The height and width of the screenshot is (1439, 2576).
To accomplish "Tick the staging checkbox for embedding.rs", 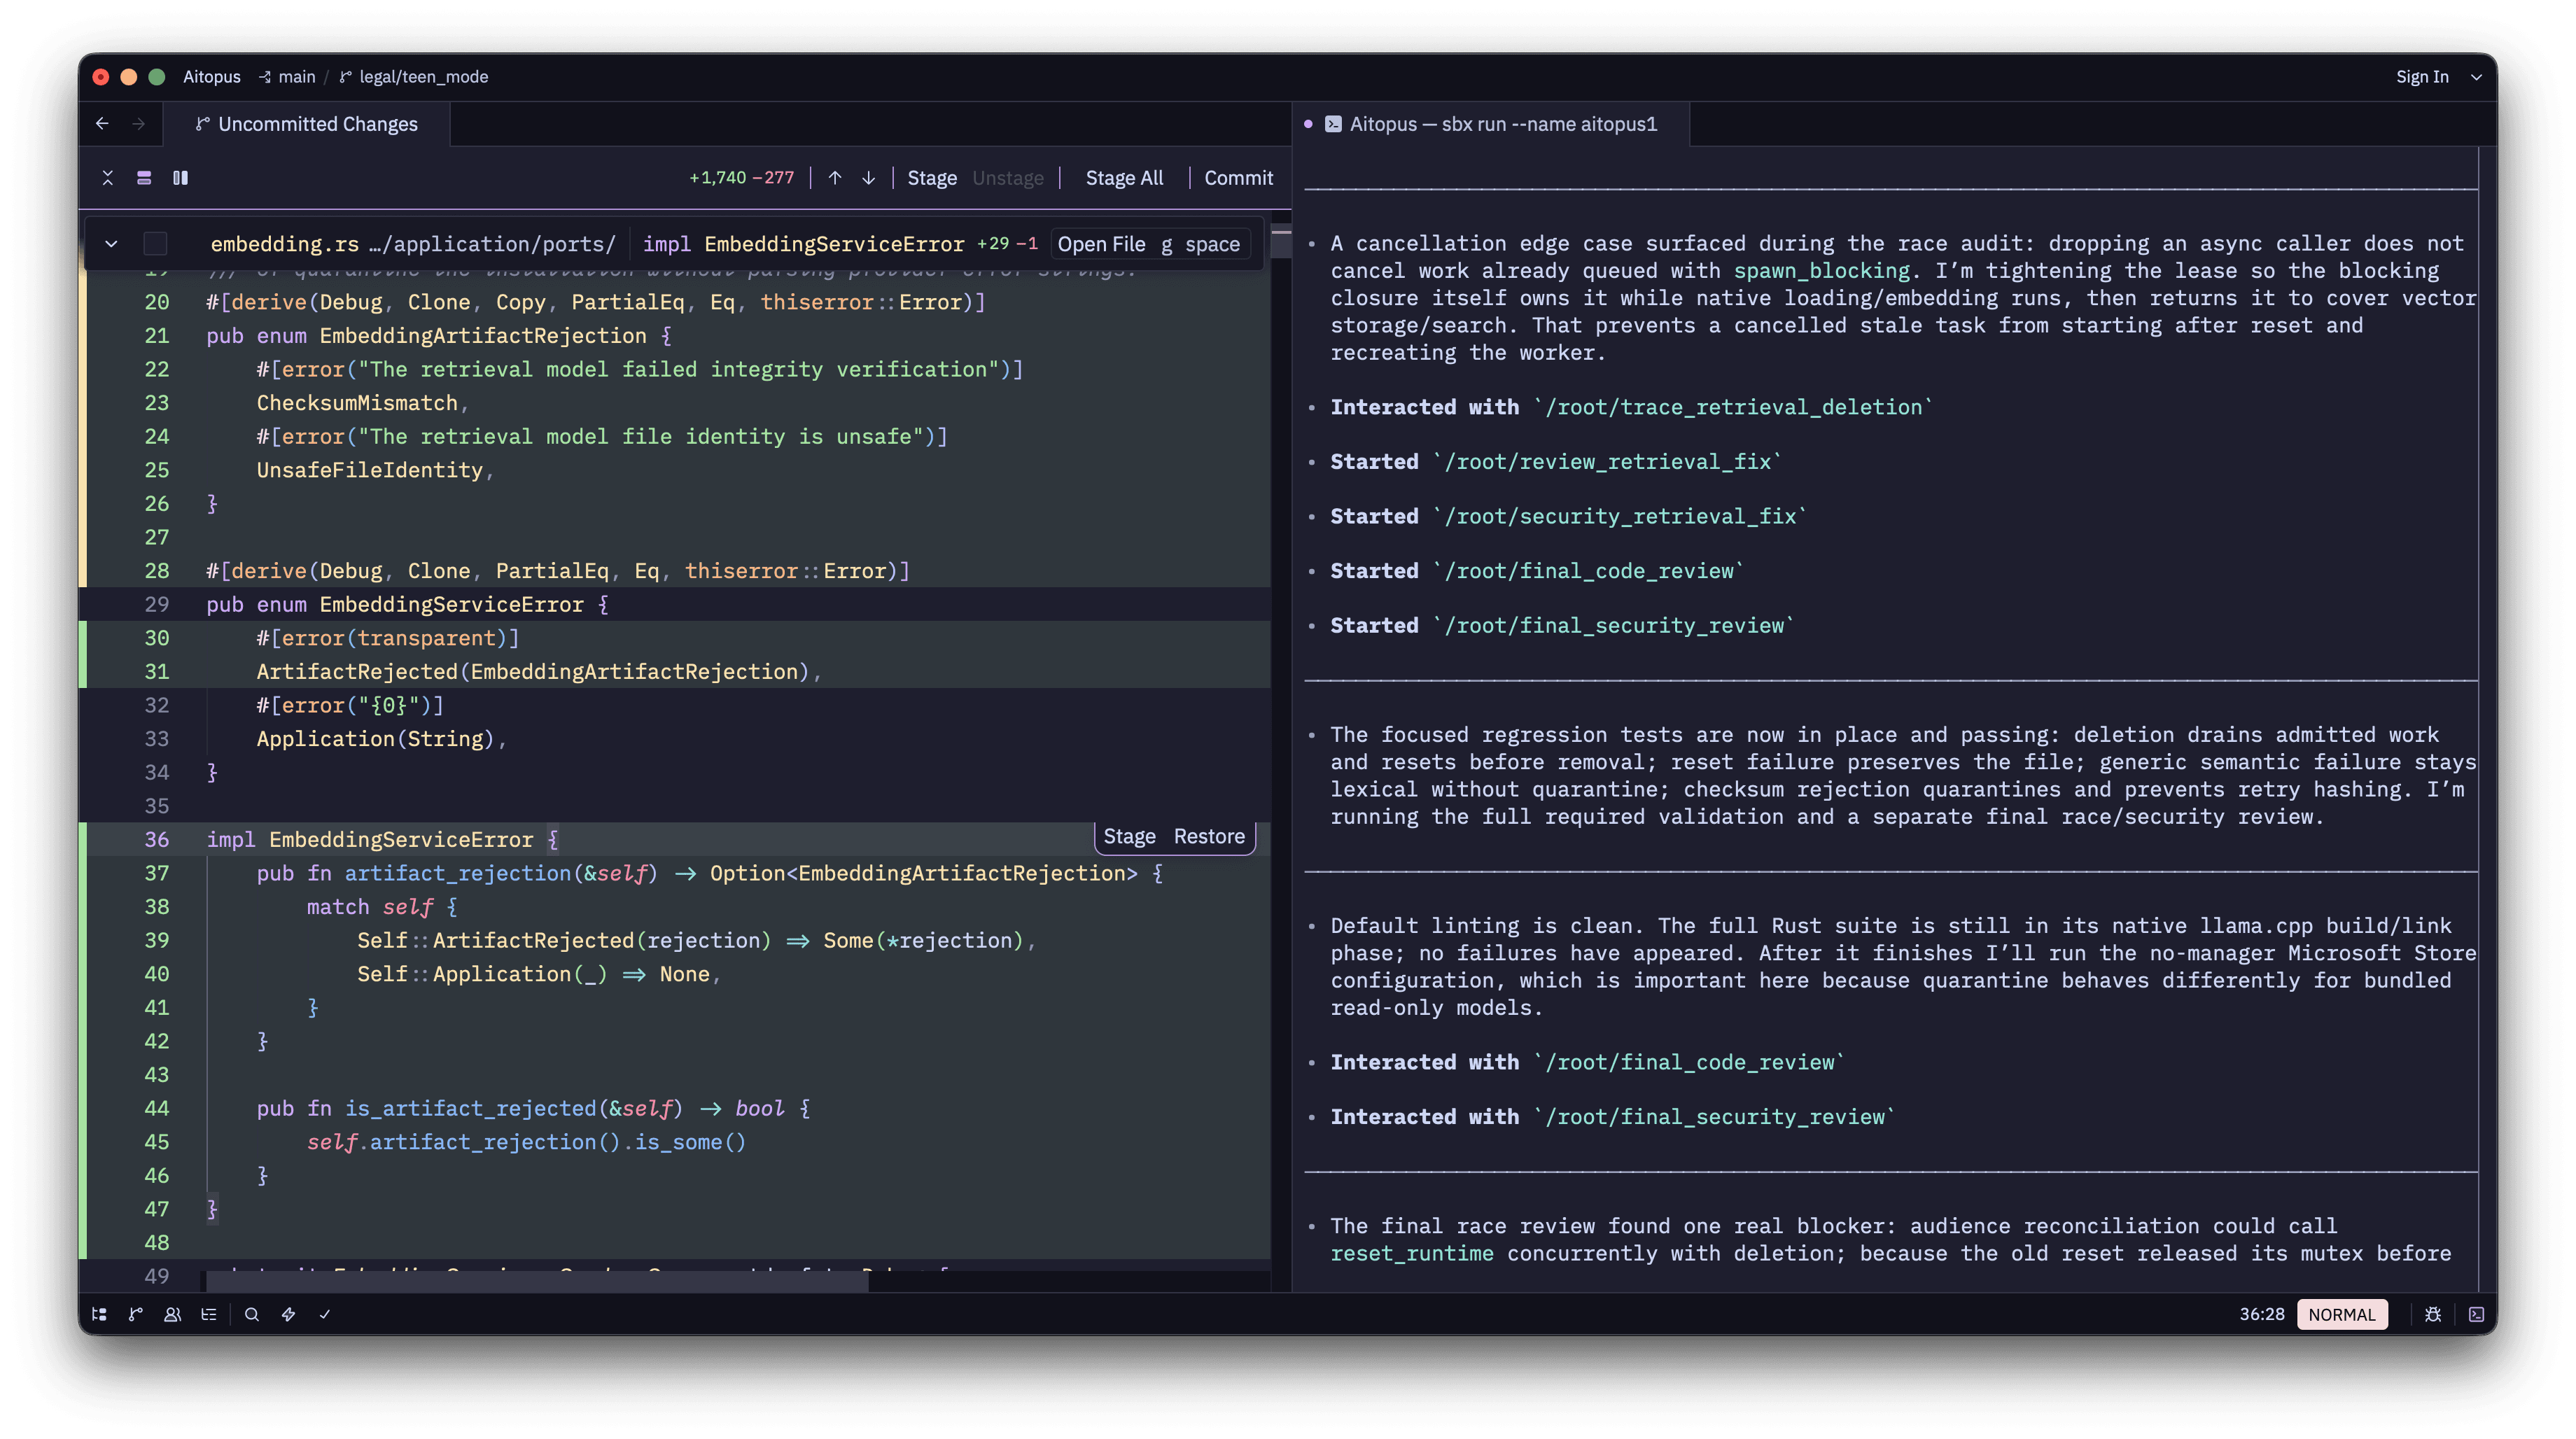I will [155, 244].
